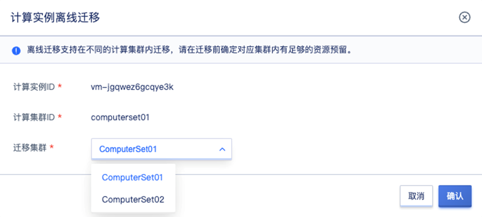Click the blue info icon in the notice banner
Image resolution: width=482 pixels, height=217 pixels.
pyautogui.click(x=17, y=50)
